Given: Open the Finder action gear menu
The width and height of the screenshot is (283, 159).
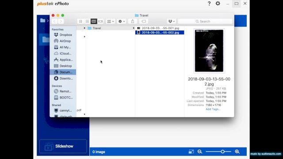Looking at the screenshot, I should click(122, 21).
